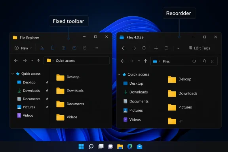Click the Copy icon in File Explorer toolbar

[x=53, y=48]
